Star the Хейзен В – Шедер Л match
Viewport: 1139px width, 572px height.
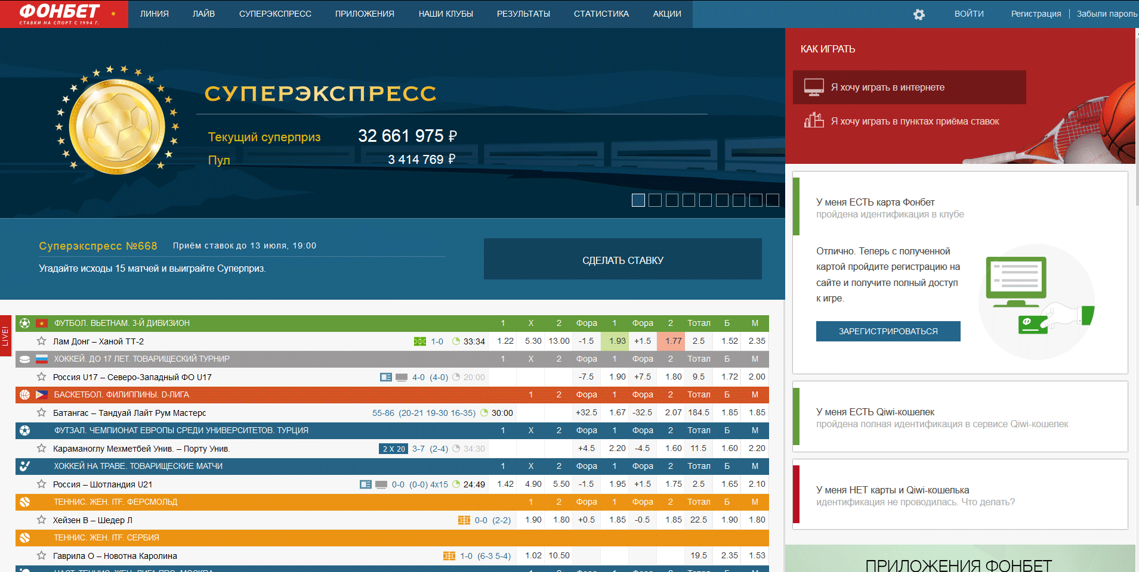pyautogui.click(x=41, y=520)
